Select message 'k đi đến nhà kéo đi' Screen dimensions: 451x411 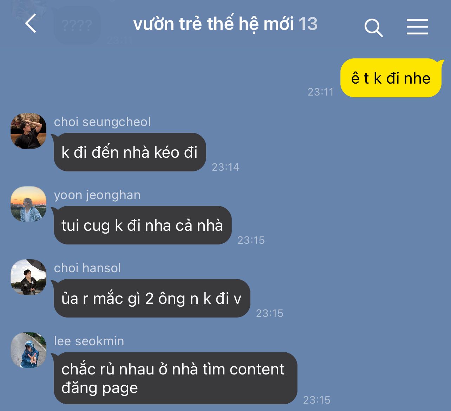(129, 152)
